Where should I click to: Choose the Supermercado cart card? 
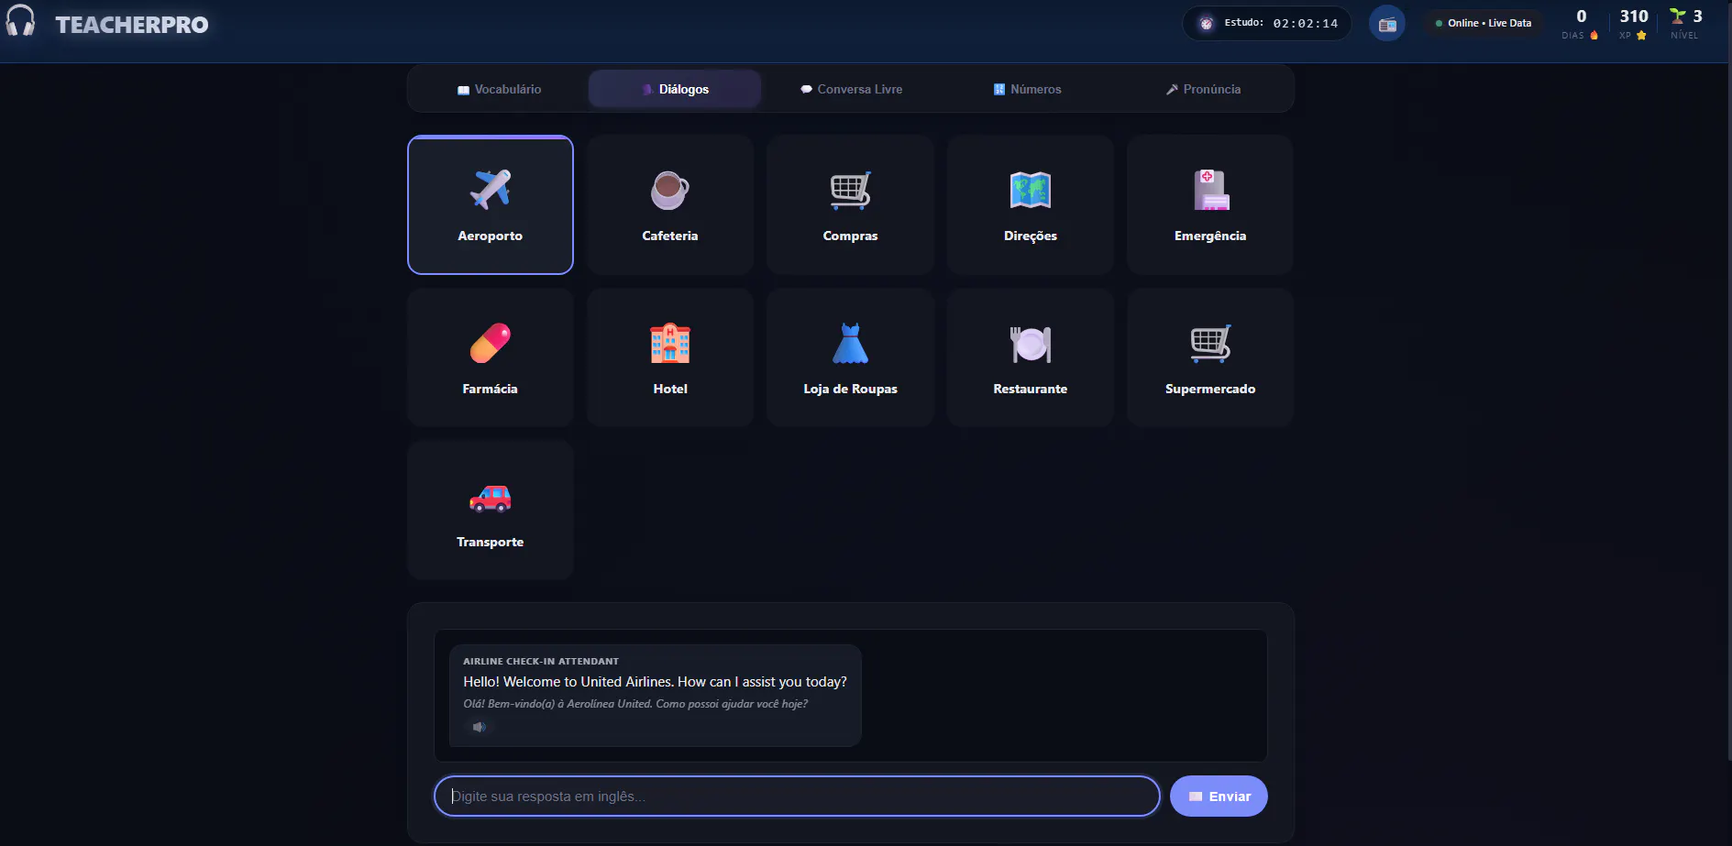pyautogui.click(x=1210, y=357)
